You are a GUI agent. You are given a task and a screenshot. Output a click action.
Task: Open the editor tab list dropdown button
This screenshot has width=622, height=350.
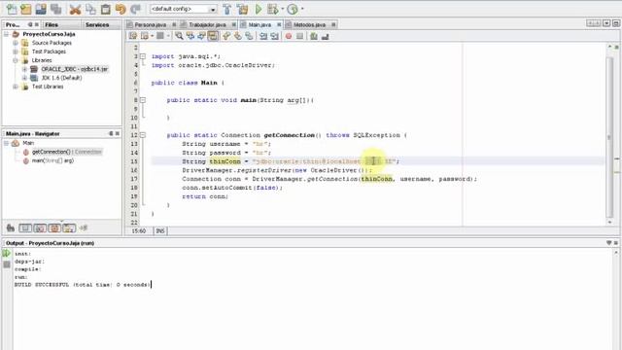[x=606, y=23]
